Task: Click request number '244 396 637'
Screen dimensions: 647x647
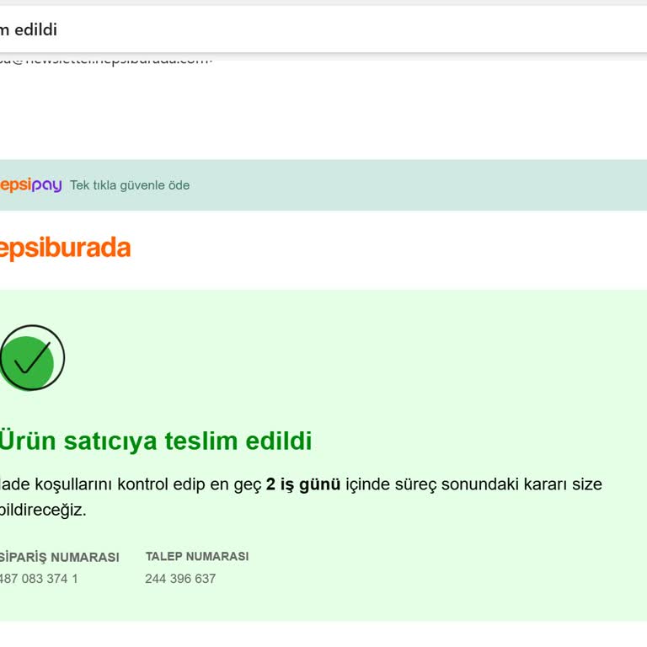Action: tap(180, 579)
